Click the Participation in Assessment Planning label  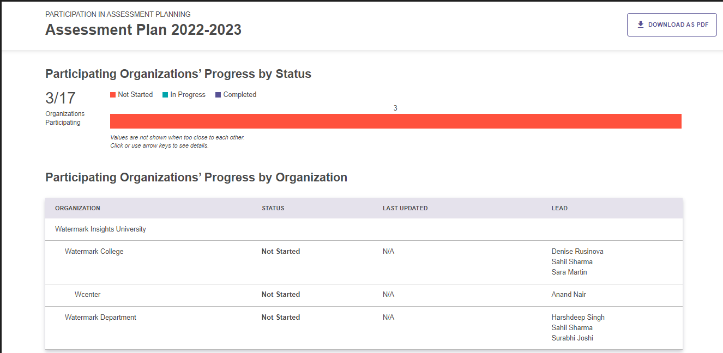point(118,14)
